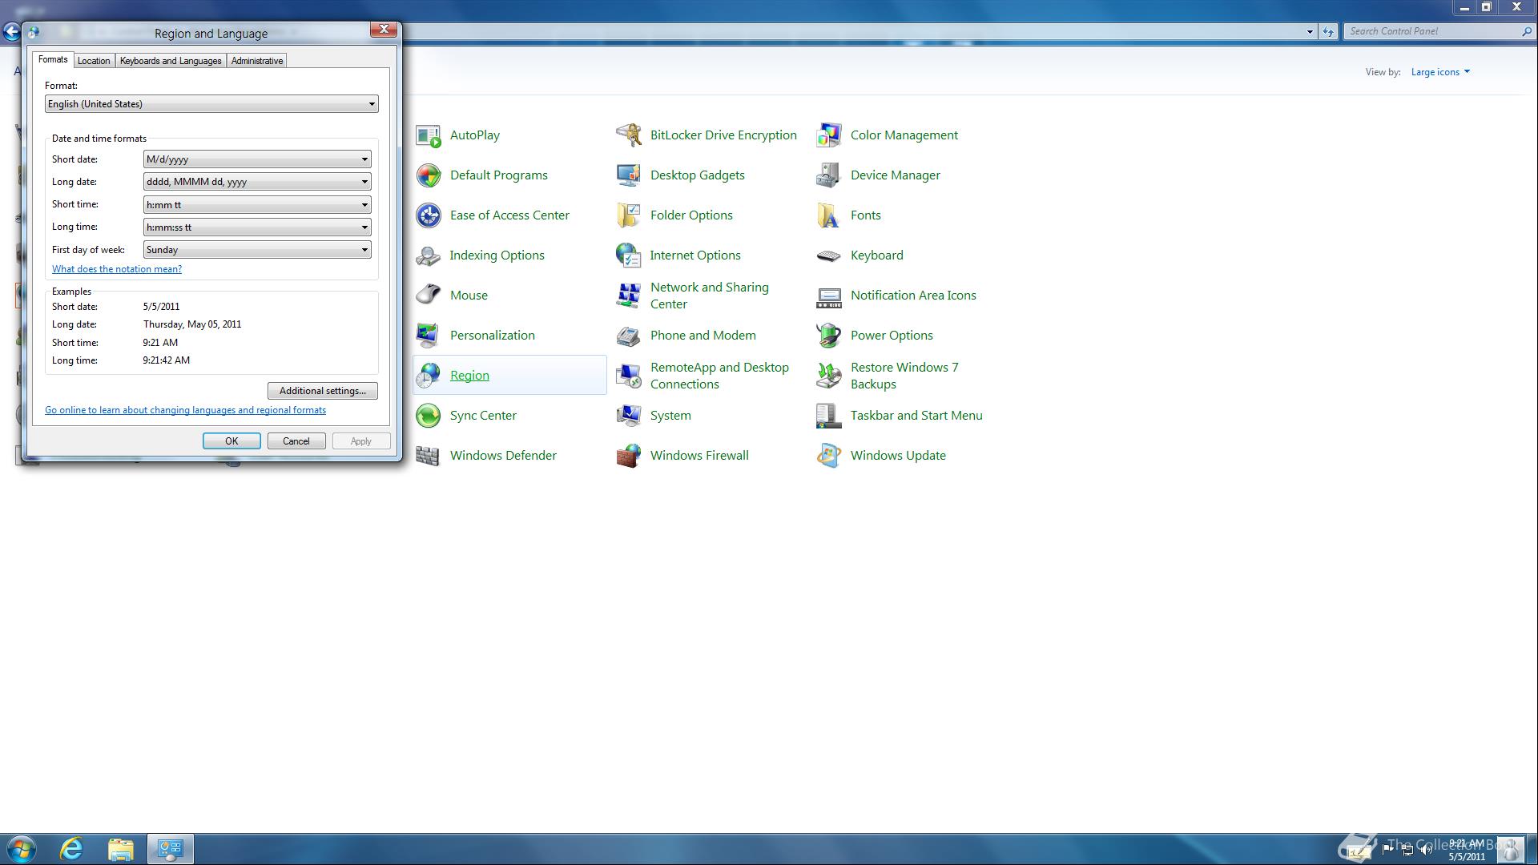Expand the Short time format dropdown
The image size is (1538, 865).
[257, 205]
